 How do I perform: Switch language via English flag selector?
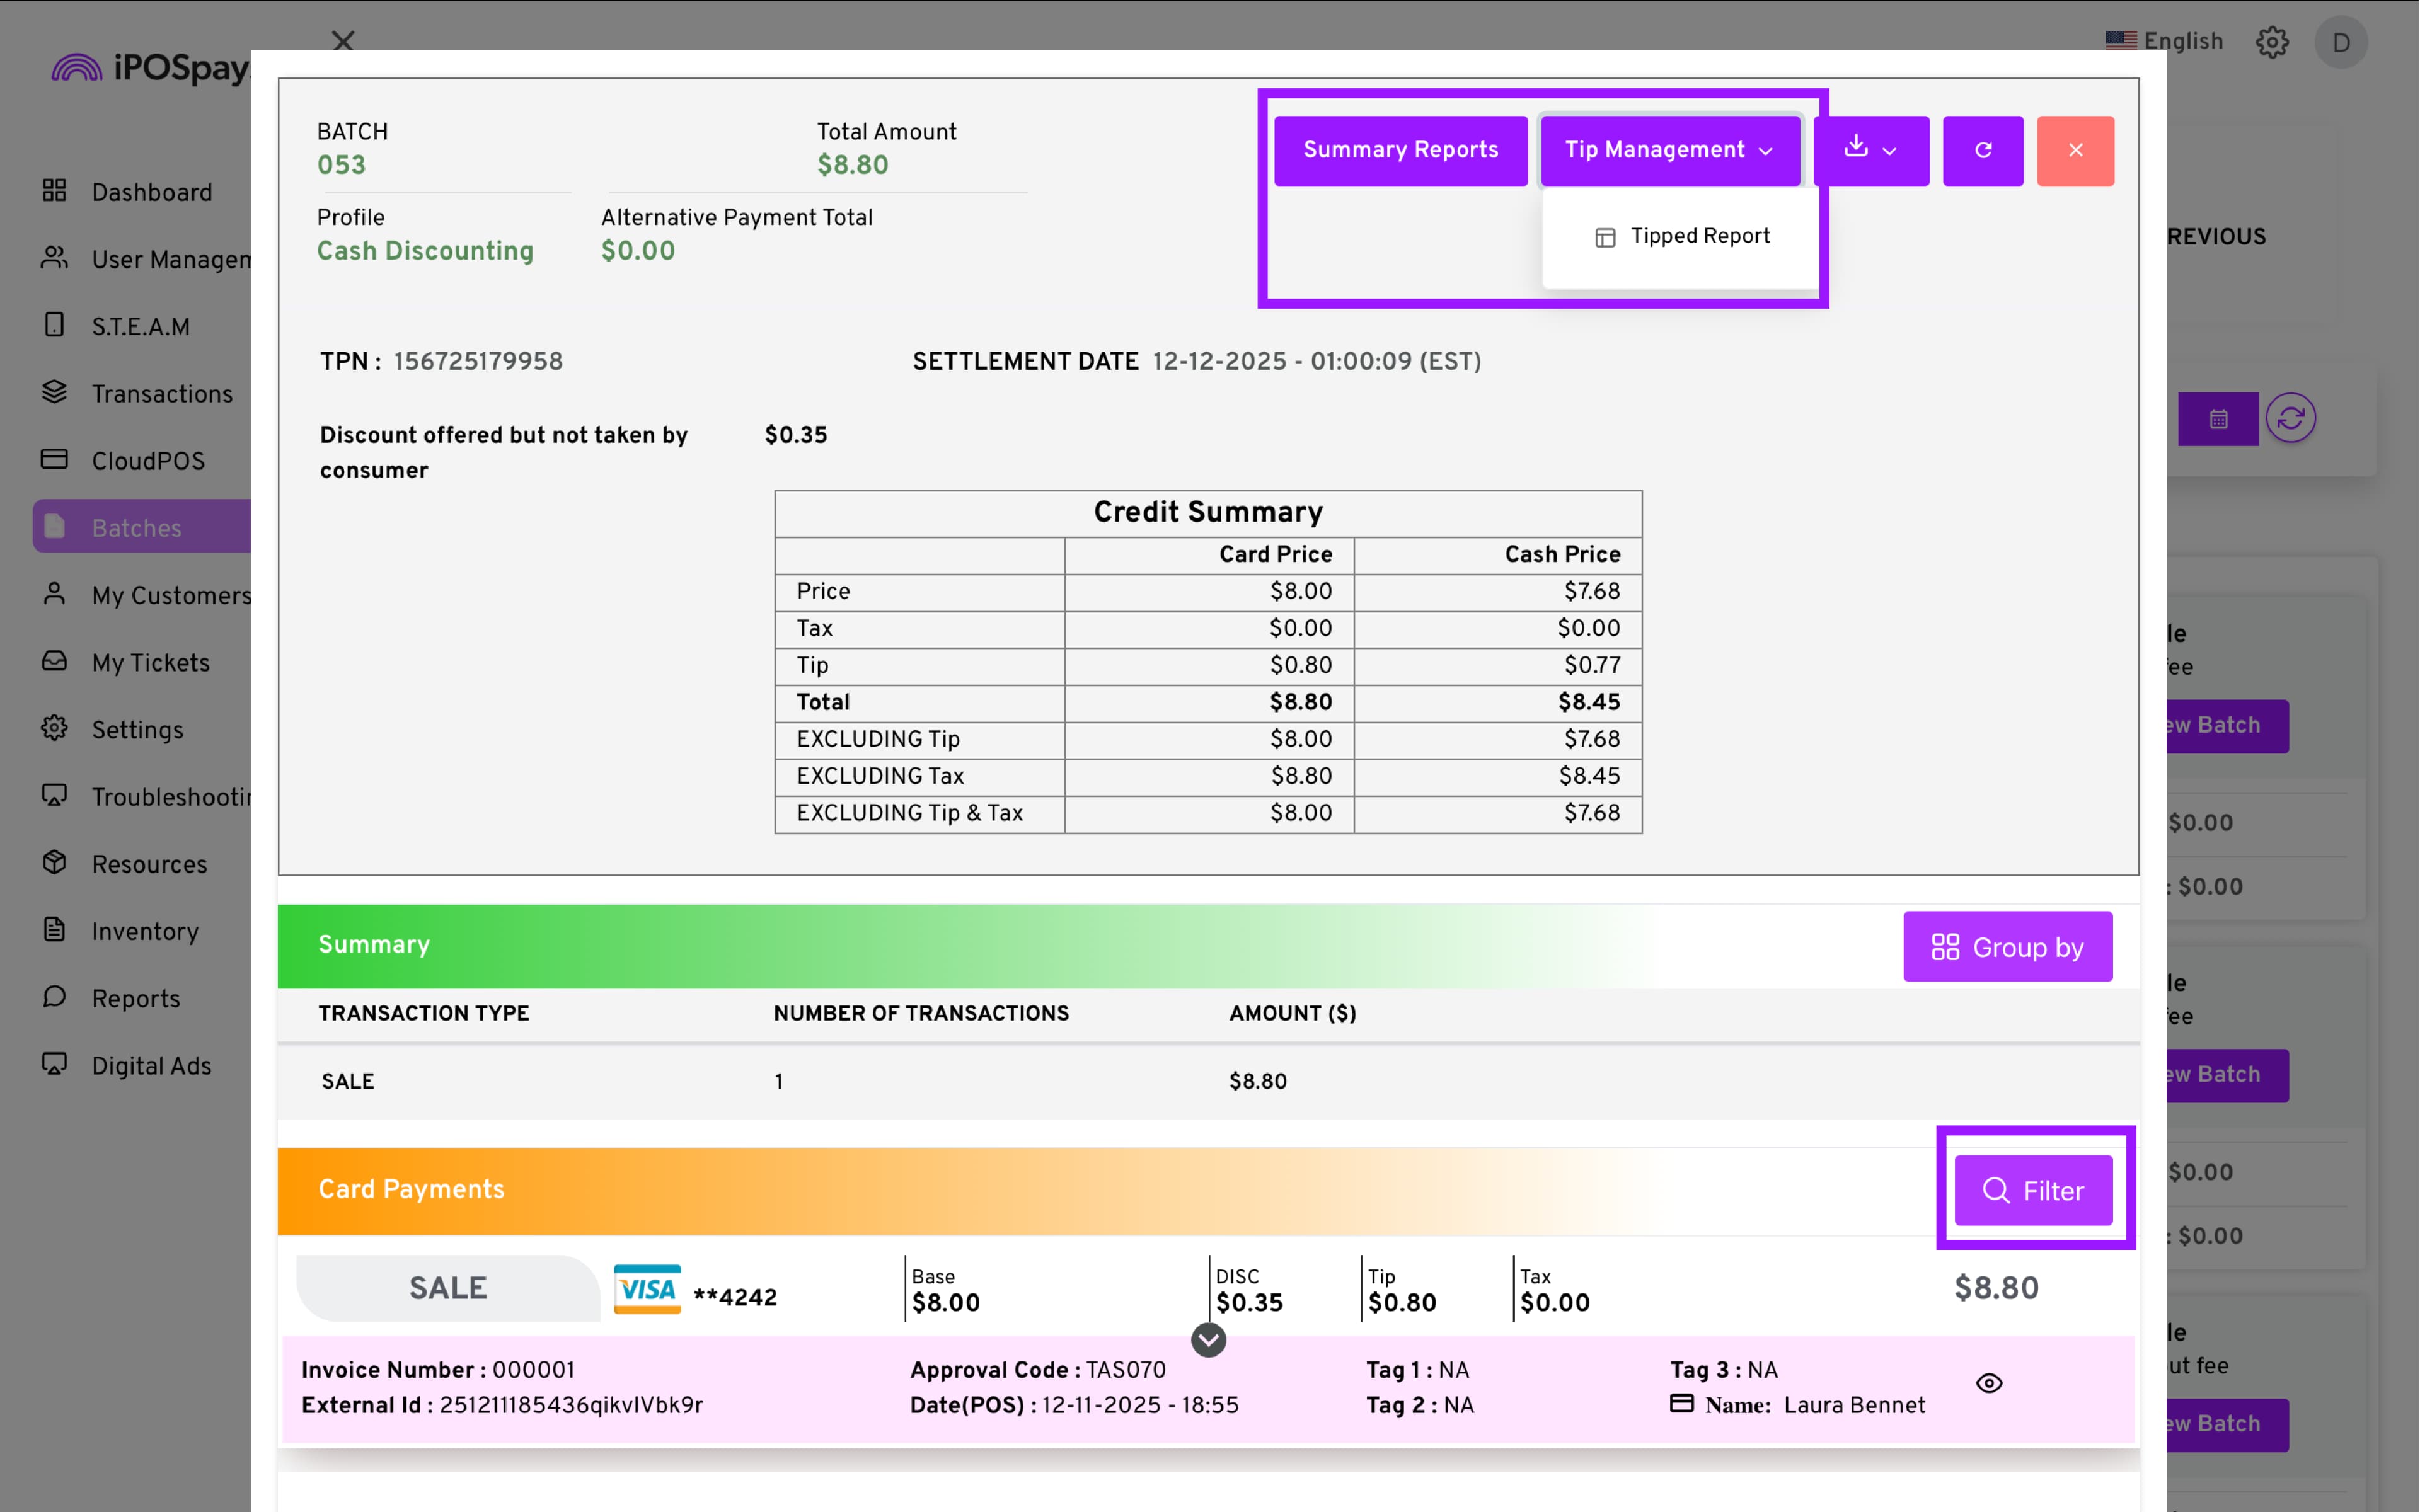point(2164,41)
